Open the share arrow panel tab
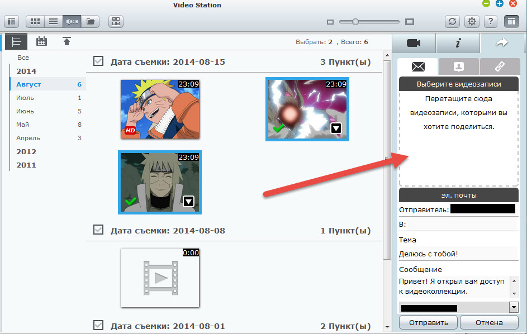This screenshot has height=334, width=527. click(502, 43)
